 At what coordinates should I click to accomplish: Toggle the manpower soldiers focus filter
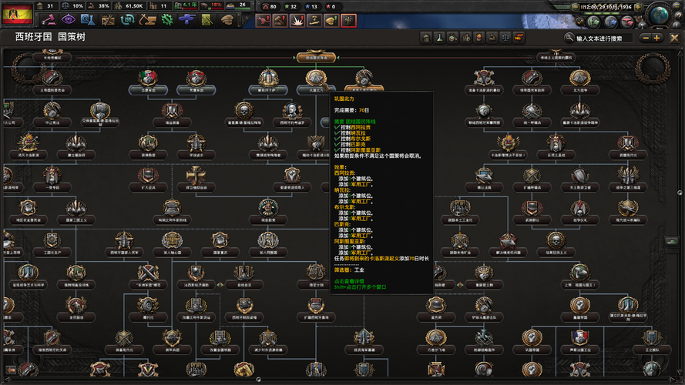click(465, 38)
